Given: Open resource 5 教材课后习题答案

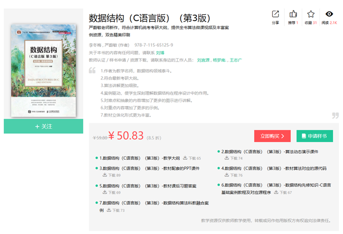Looking at the screenshot, I should (x=148, y=186).
